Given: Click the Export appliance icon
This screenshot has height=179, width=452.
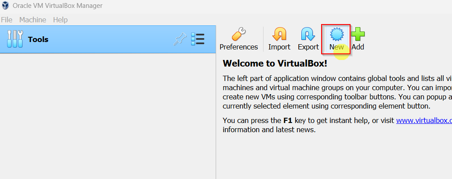Looking at the screenshot, I should 308,34.
